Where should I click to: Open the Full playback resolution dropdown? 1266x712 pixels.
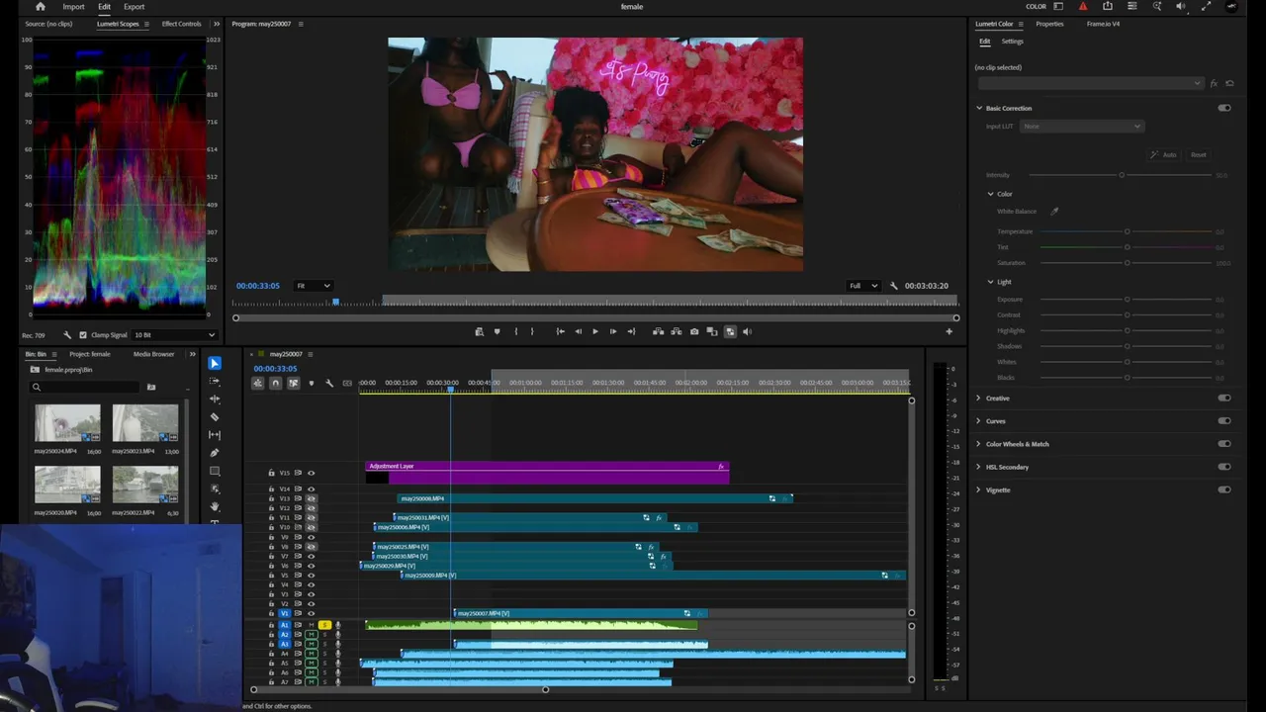[863, 286]
